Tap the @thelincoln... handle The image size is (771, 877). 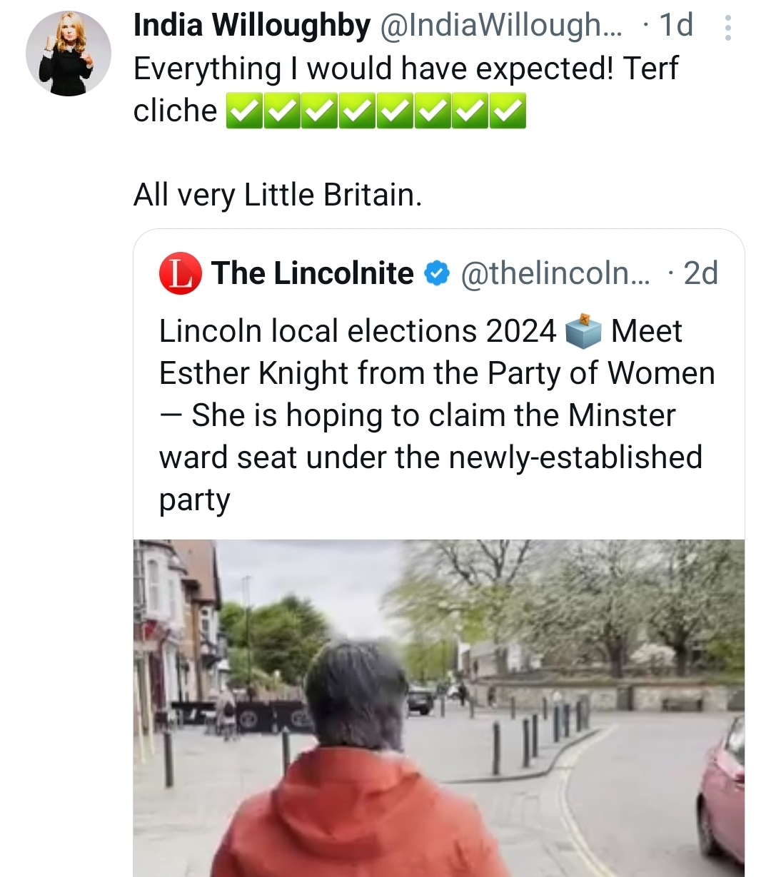555,273
